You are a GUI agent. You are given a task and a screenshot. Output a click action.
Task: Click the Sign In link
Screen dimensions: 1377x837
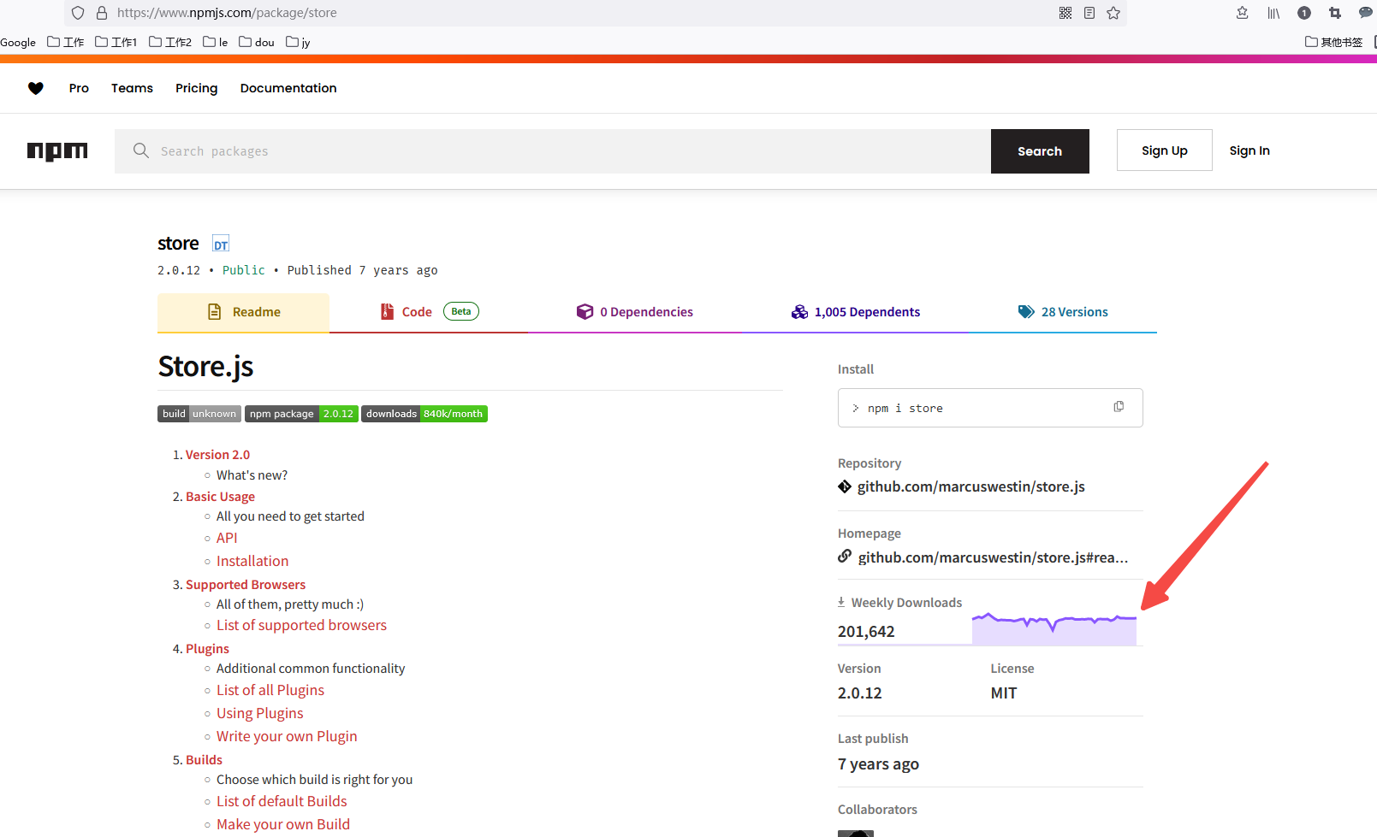1249,150
